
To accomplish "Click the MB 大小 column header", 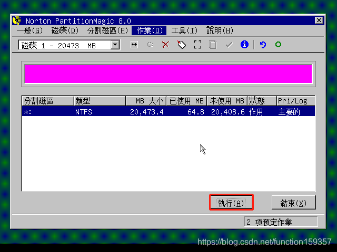I will point(146,101).
